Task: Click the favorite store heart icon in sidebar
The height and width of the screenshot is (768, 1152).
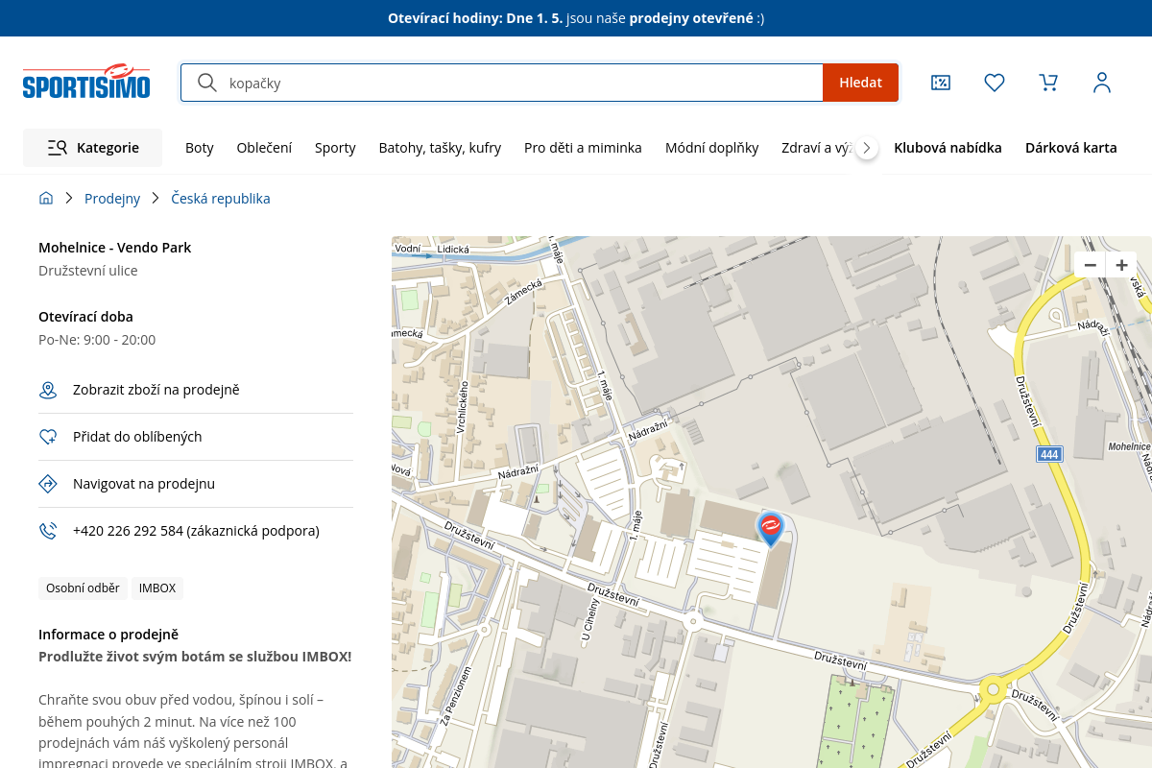Action: click(x=48, y=437)
